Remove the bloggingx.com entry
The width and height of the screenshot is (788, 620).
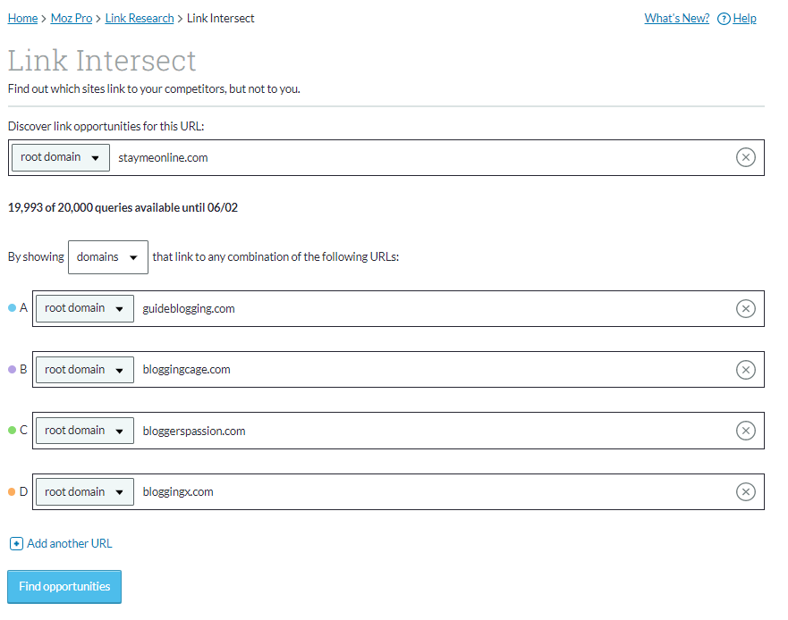tap(745, 492)
